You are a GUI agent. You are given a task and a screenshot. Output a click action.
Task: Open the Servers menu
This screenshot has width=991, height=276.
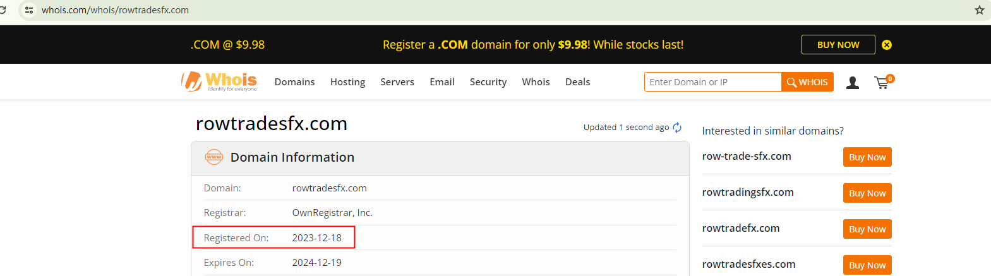coord(397,82)
